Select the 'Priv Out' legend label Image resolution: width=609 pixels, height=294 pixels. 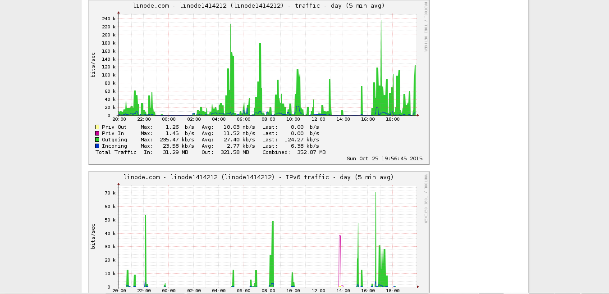point(114,127)
